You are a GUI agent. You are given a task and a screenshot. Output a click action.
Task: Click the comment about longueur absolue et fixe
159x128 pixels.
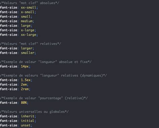(x=46, y=62)
